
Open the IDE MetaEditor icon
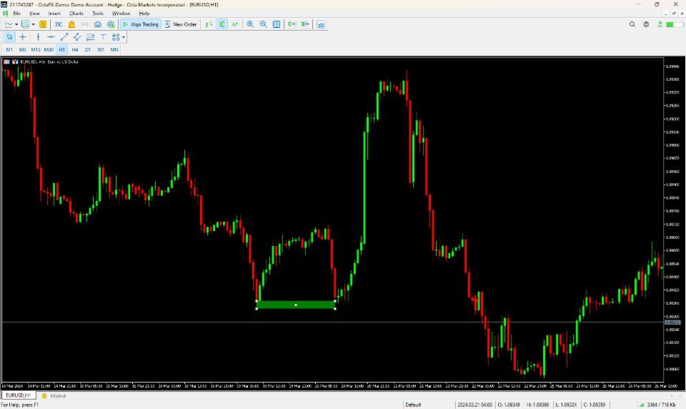coord(58,24)
